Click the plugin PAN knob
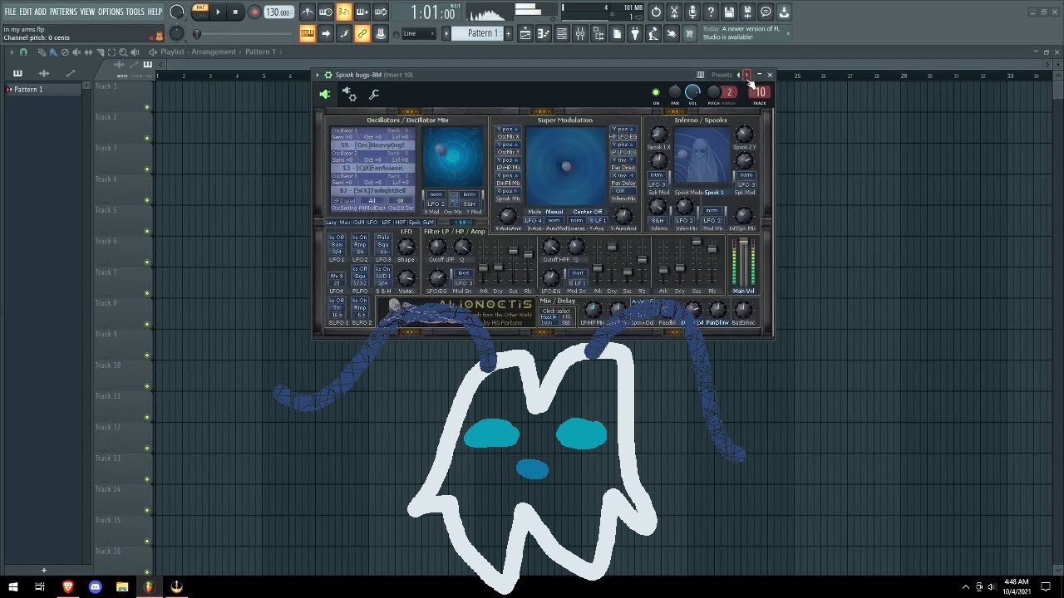 (x=675, y=92)
